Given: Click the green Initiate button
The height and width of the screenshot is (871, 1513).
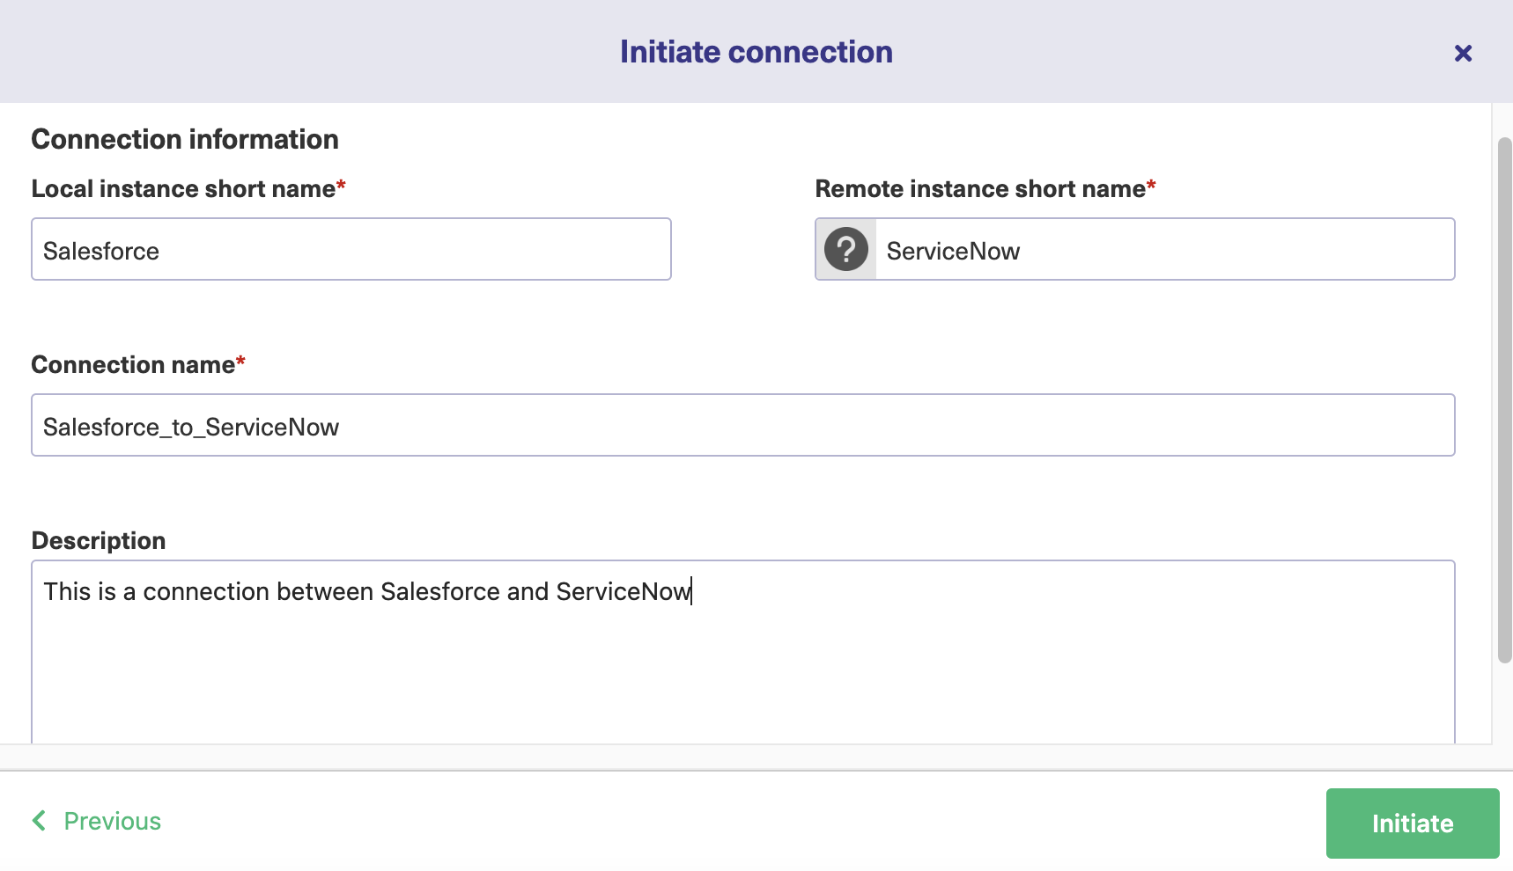Looking at the screenshot, I should (1413, 823).
